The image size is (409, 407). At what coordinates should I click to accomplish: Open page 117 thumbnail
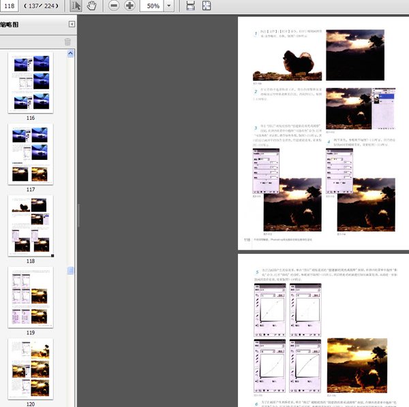click(x=31, y=154)
